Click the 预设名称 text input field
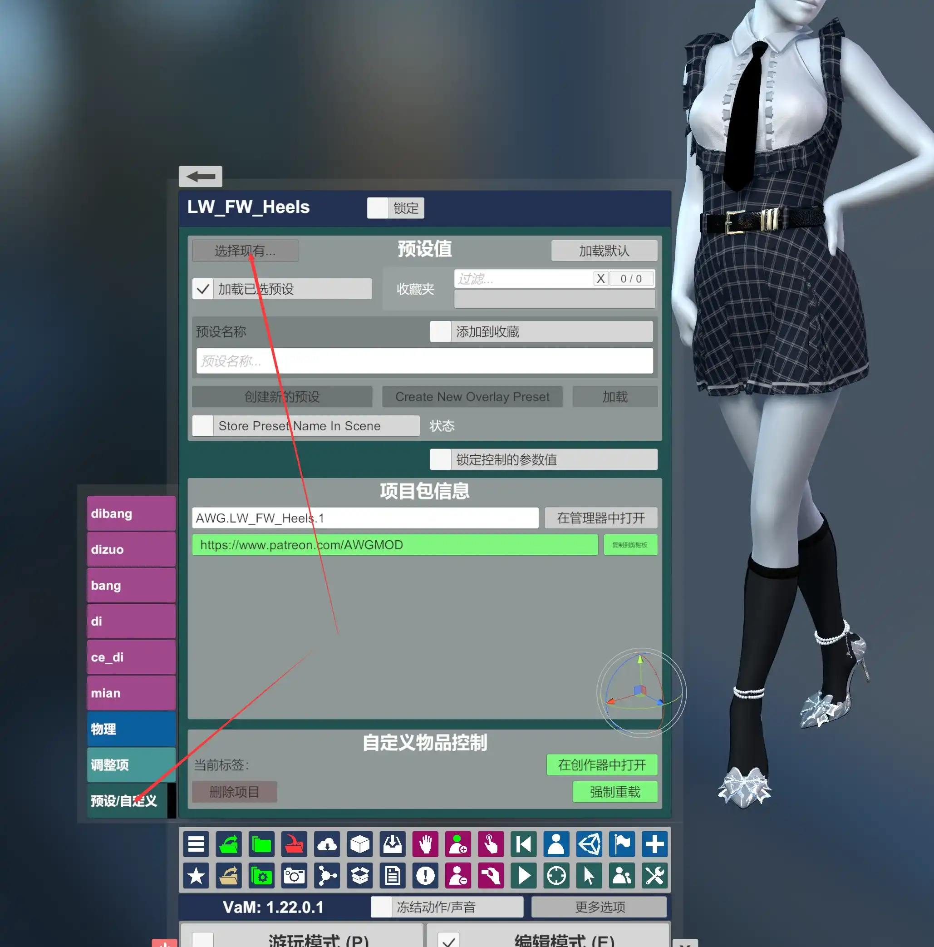934x947 pixels. [424, 361]
